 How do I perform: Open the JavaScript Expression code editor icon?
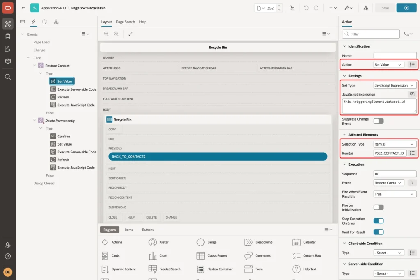tap(412, 94)
